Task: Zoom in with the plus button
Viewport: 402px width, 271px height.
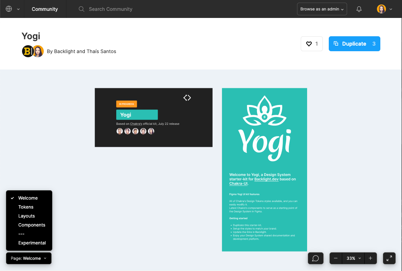Action: [x=371, y=258]
